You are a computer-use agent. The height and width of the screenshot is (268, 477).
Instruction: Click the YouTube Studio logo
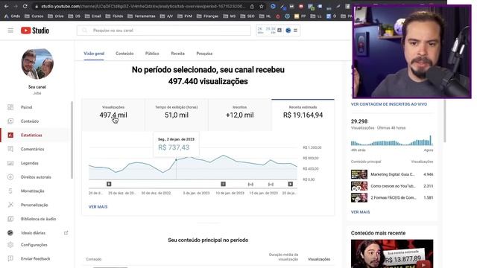point(35,31)
